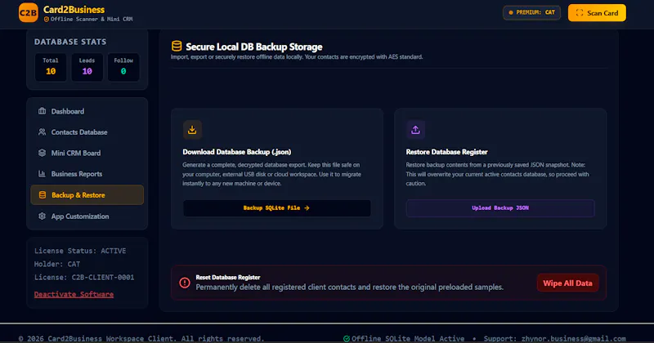The height and width of the screenshot is (343, 654).
Task: Click the Backup & Restore database icon
Action: point(43,194)
